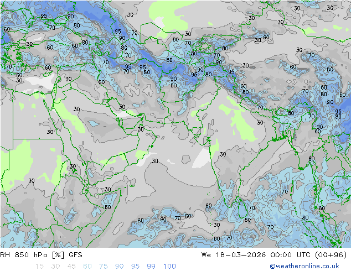351x271 pixels.
Task: Click legend value 99 below the map
Action: 151,267
